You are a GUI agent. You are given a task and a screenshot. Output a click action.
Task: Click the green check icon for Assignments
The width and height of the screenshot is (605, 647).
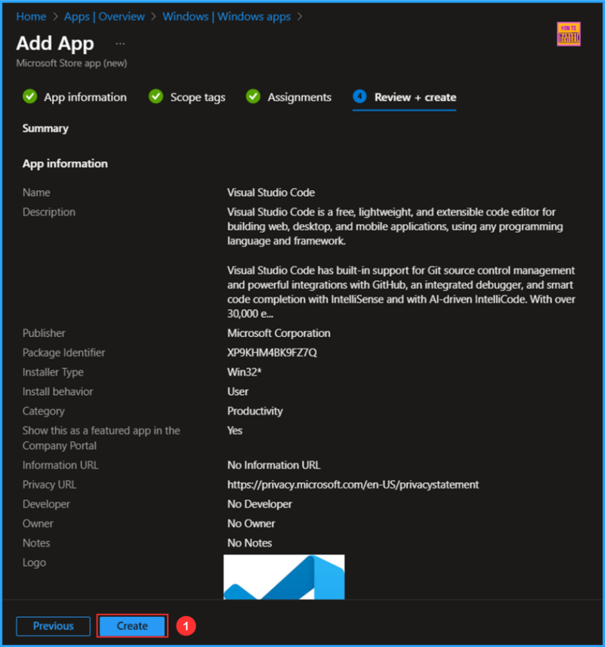(253, 97)
